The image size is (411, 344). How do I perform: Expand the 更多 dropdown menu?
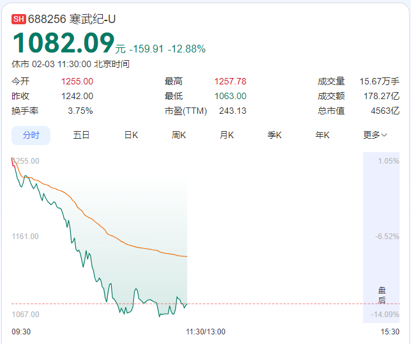click(375, 135)
